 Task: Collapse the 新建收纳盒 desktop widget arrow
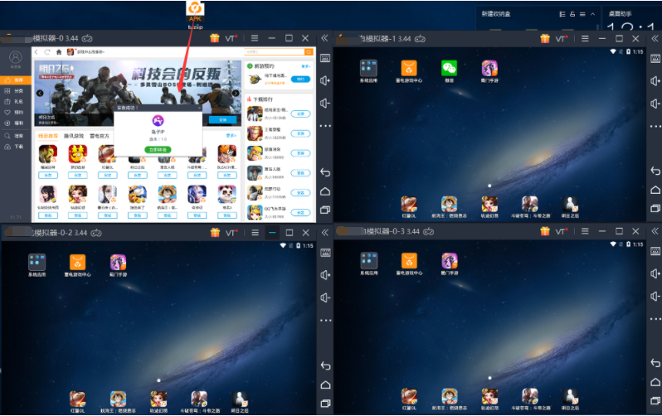593,14
